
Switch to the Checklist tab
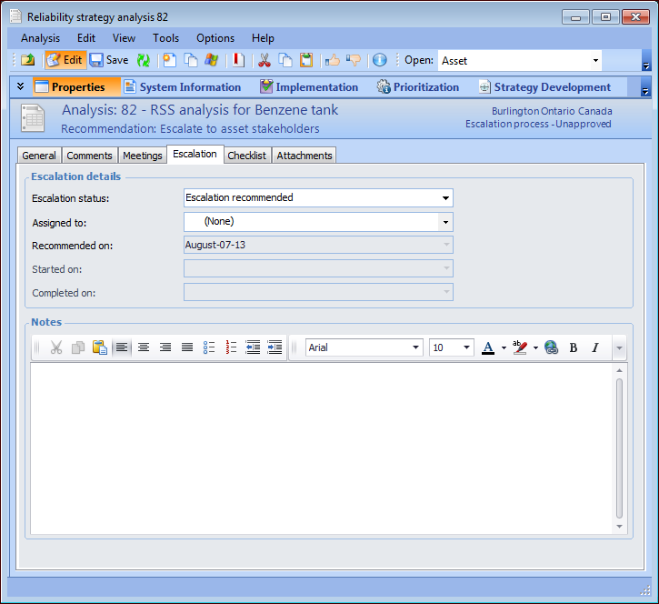click(247, 156)
